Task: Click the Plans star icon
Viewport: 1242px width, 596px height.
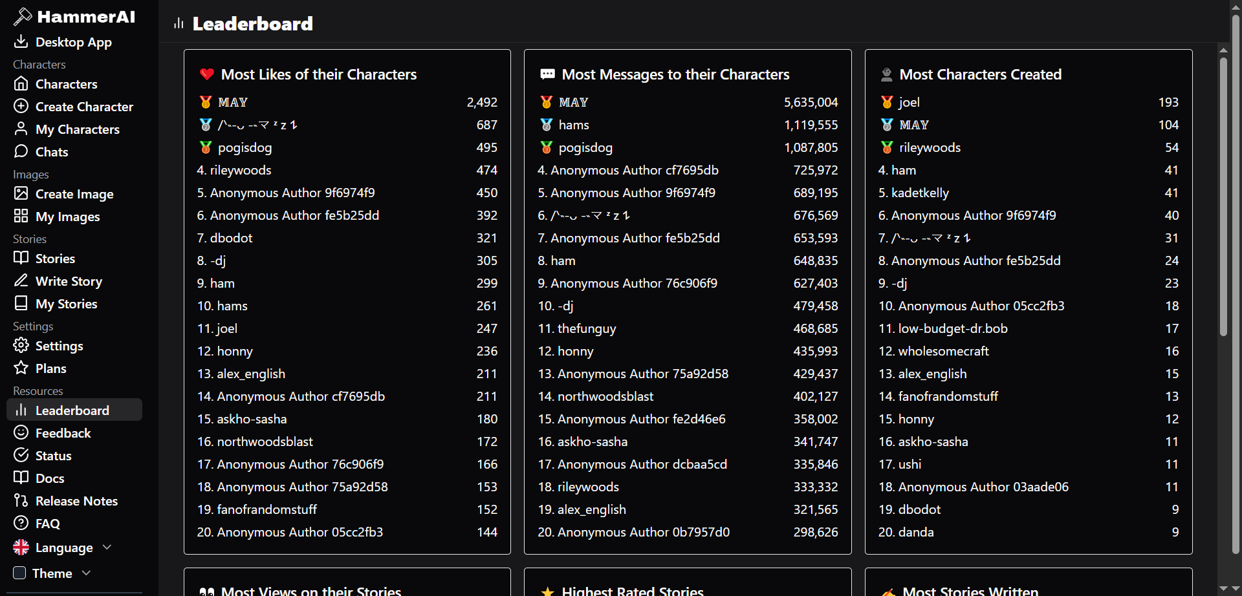Action: [21, 368]
